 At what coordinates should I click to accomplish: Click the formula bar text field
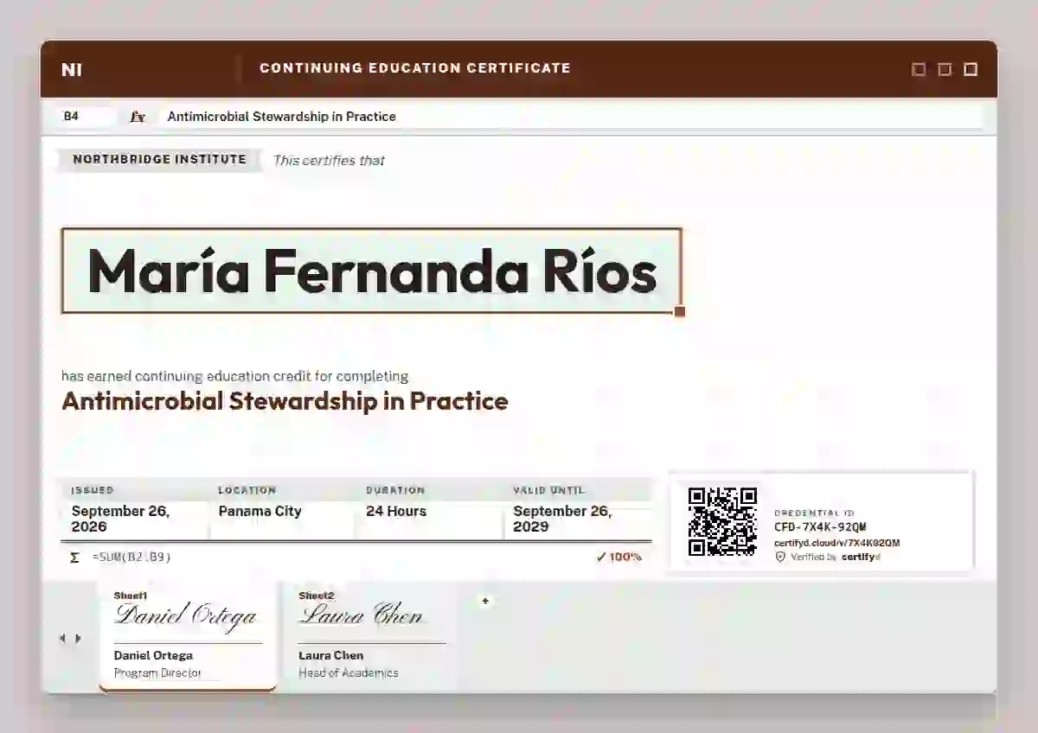[571, 117]
